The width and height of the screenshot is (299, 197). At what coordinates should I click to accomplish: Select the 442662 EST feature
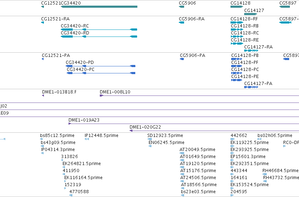(x=233, y=139)
